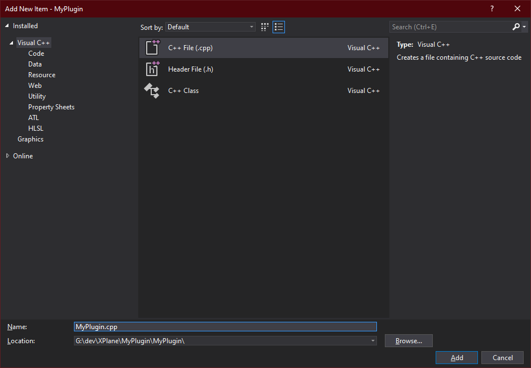Select the Header File (.h) template icon
Screen dimensions: 531x368
152,69
